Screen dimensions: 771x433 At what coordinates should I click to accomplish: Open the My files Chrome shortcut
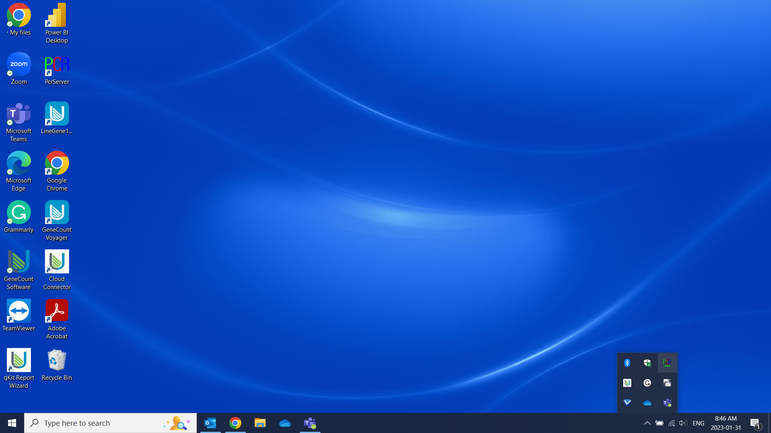click(x=19, y=20)
